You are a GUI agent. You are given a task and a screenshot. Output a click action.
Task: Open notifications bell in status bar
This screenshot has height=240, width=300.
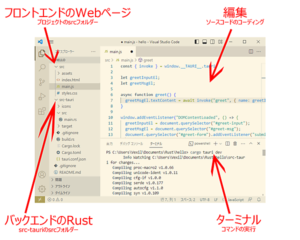(x=259, y=199)
